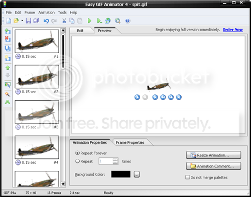Viewport: 251px width, 197px height.
Task: Move frame down with gray arrow
Action: pos(8,75)
